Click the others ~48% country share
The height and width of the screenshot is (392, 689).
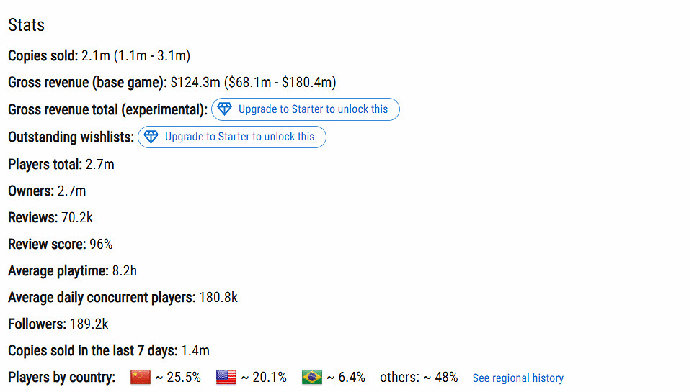pos(419,377)
